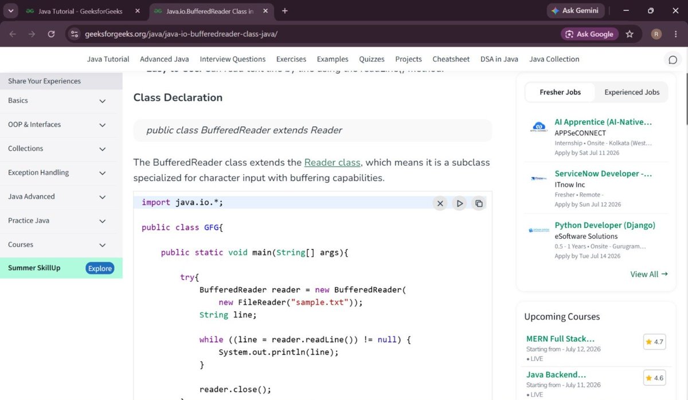The width and height of the screenshot is (688, 400).
Task: Click the 4.6 star rating badge
Action: coord(654,378)
